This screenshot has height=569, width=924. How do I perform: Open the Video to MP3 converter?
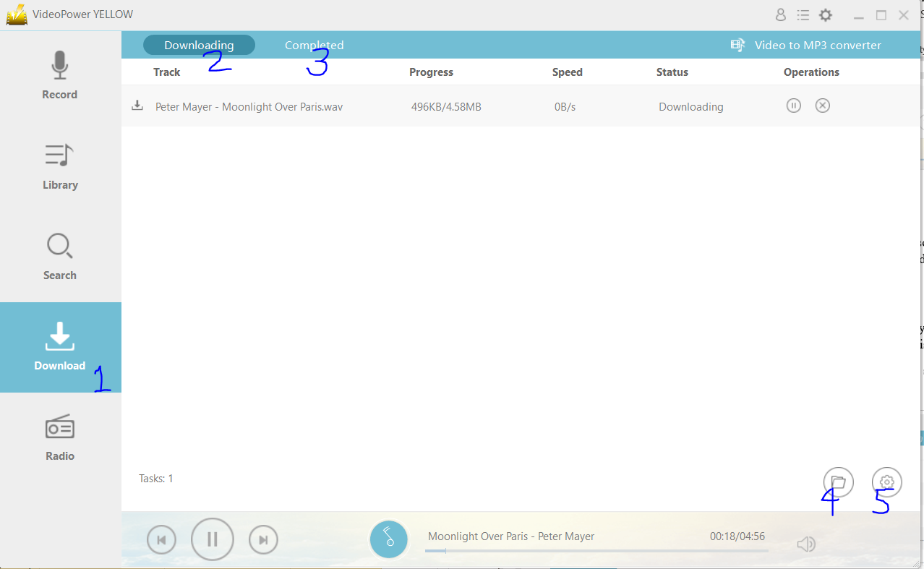coord(805,44)
